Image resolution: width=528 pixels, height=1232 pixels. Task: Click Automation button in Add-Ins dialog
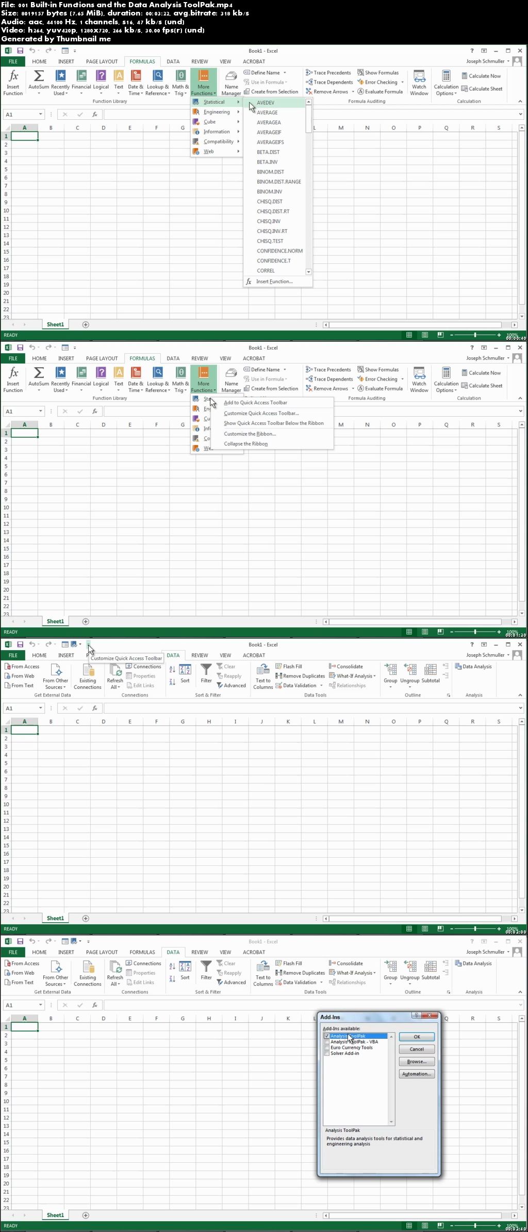pos(417,1074)
